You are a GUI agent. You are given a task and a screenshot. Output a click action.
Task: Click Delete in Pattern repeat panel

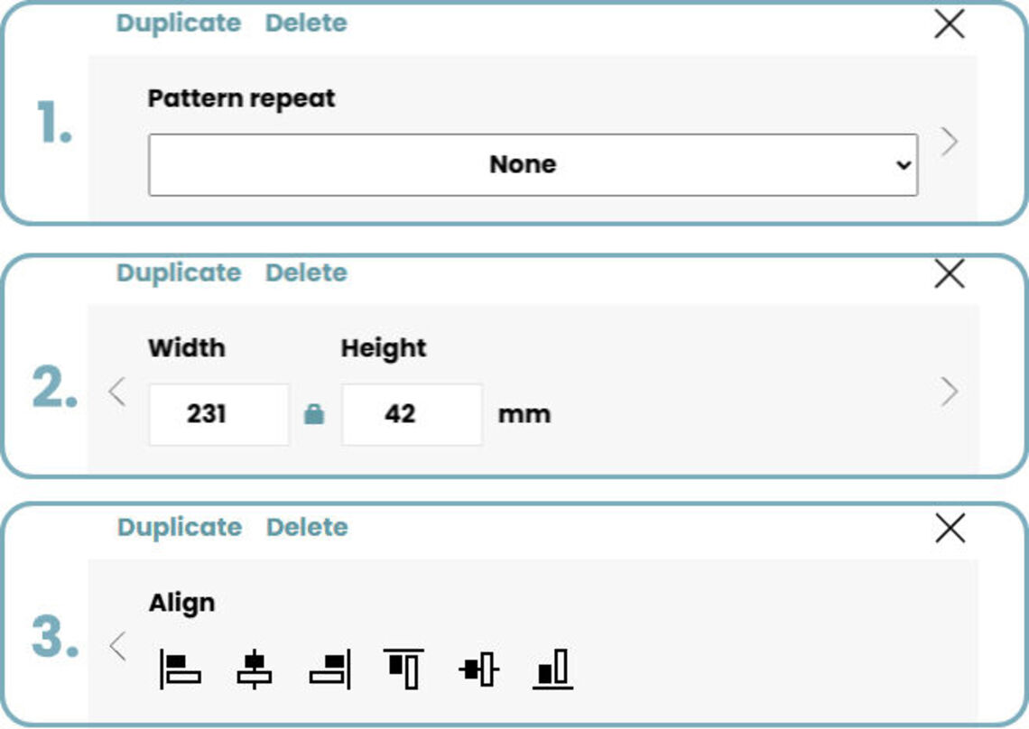coord(306,23)
